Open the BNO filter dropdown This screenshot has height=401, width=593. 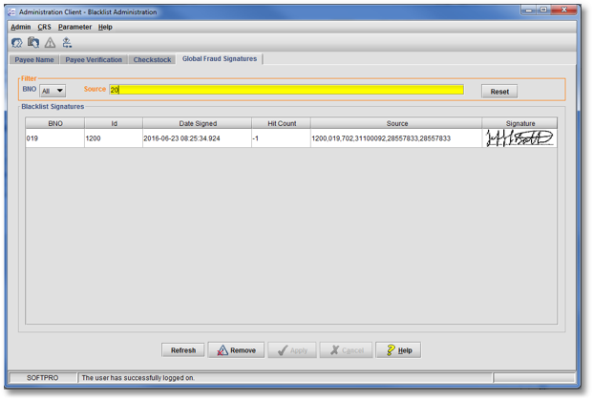pyautogui.click(x=53, y=91)
